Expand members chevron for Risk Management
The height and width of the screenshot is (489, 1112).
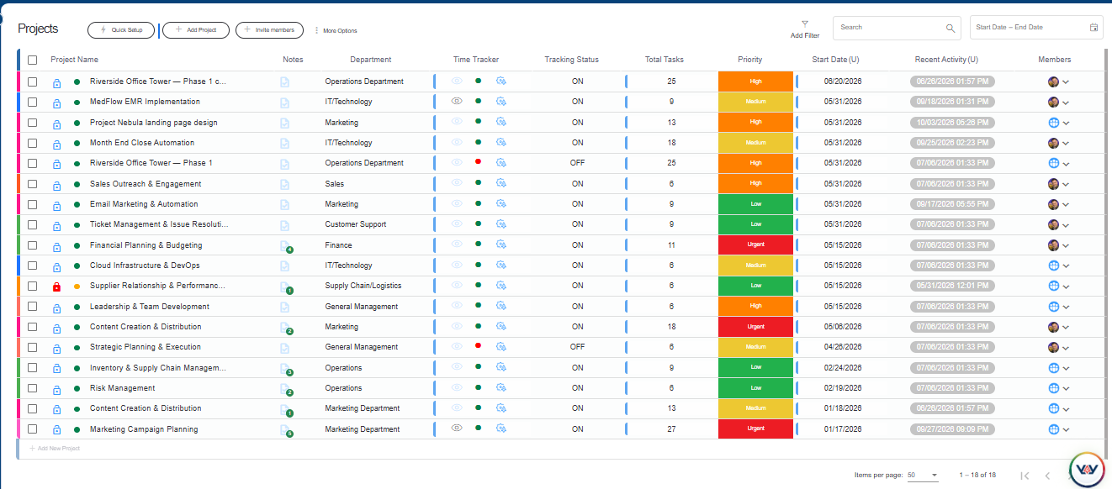(1066, 388)
